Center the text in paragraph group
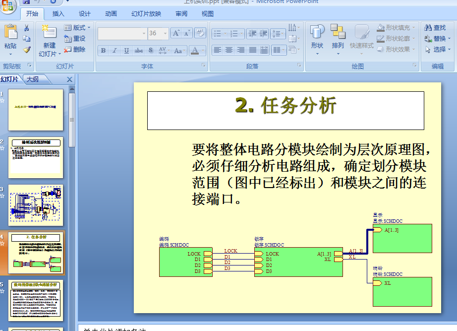Screen dimensions: 457x331 229,50
